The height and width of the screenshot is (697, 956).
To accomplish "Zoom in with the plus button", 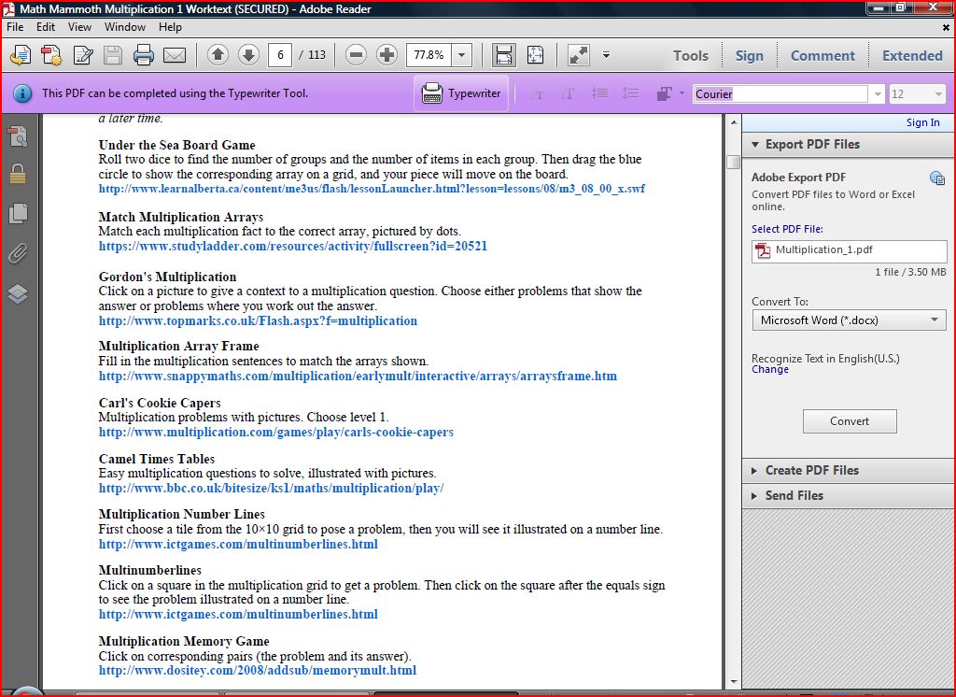I will tap(387, 55).
